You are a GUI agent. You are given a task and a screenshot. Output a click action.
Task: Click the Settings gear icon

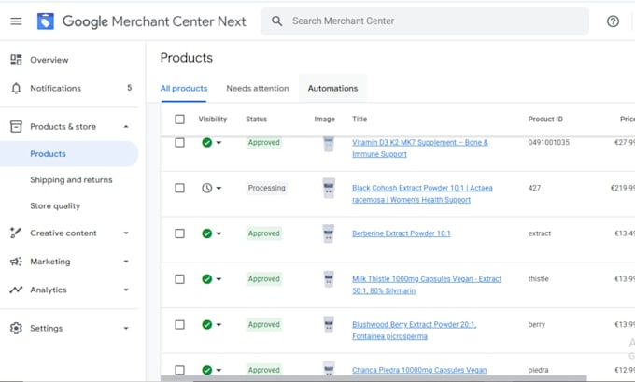tap(16, 328)
